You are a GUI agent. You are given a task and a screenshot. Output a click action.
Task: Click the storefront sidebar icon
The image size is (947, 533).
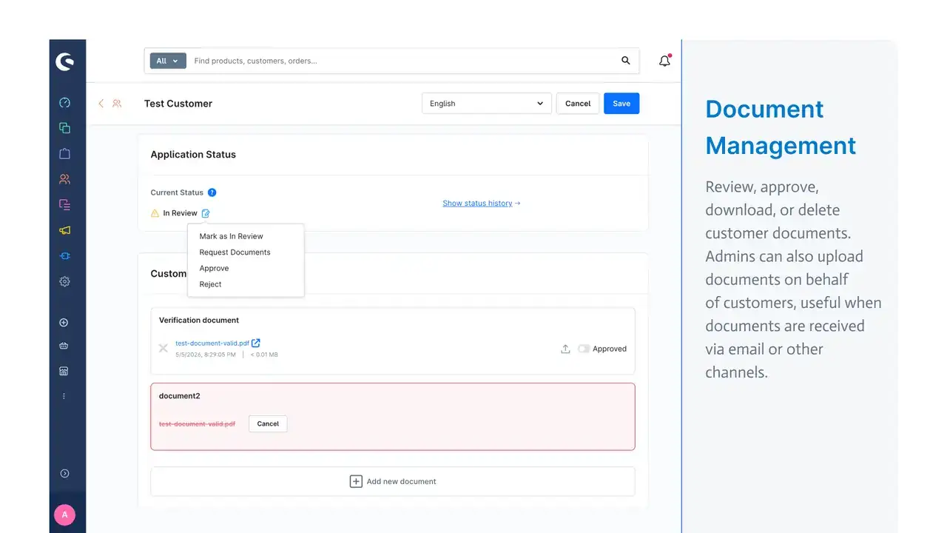pyautogui.click(x=64, y=371)
